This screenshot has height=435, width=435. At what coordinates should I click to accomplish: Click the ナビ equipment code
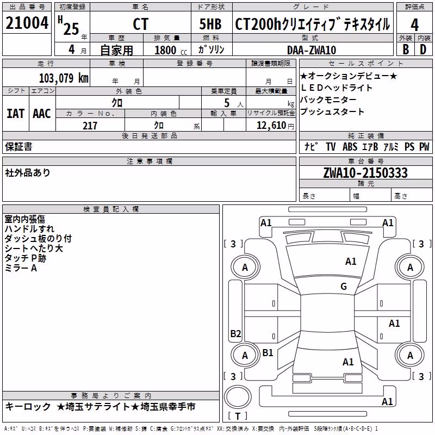coord(311,146)
